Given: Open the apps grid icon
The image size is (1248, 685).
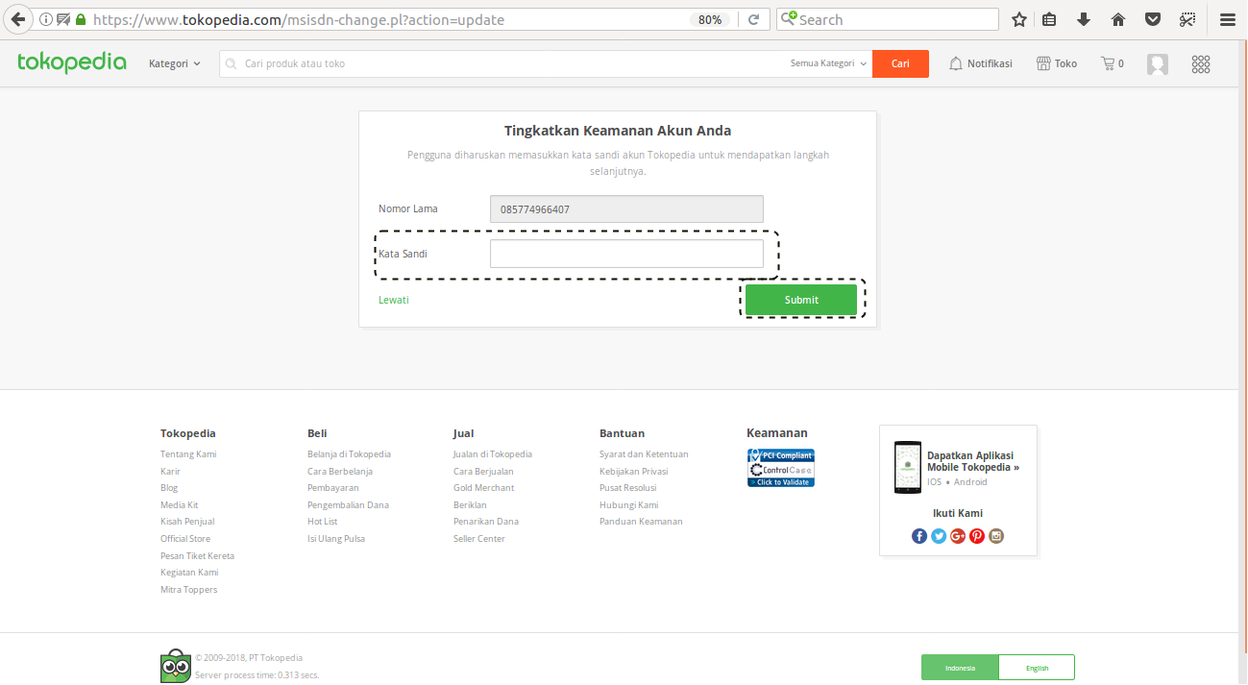Looking at the screenshot, I should click(1201, 63).
